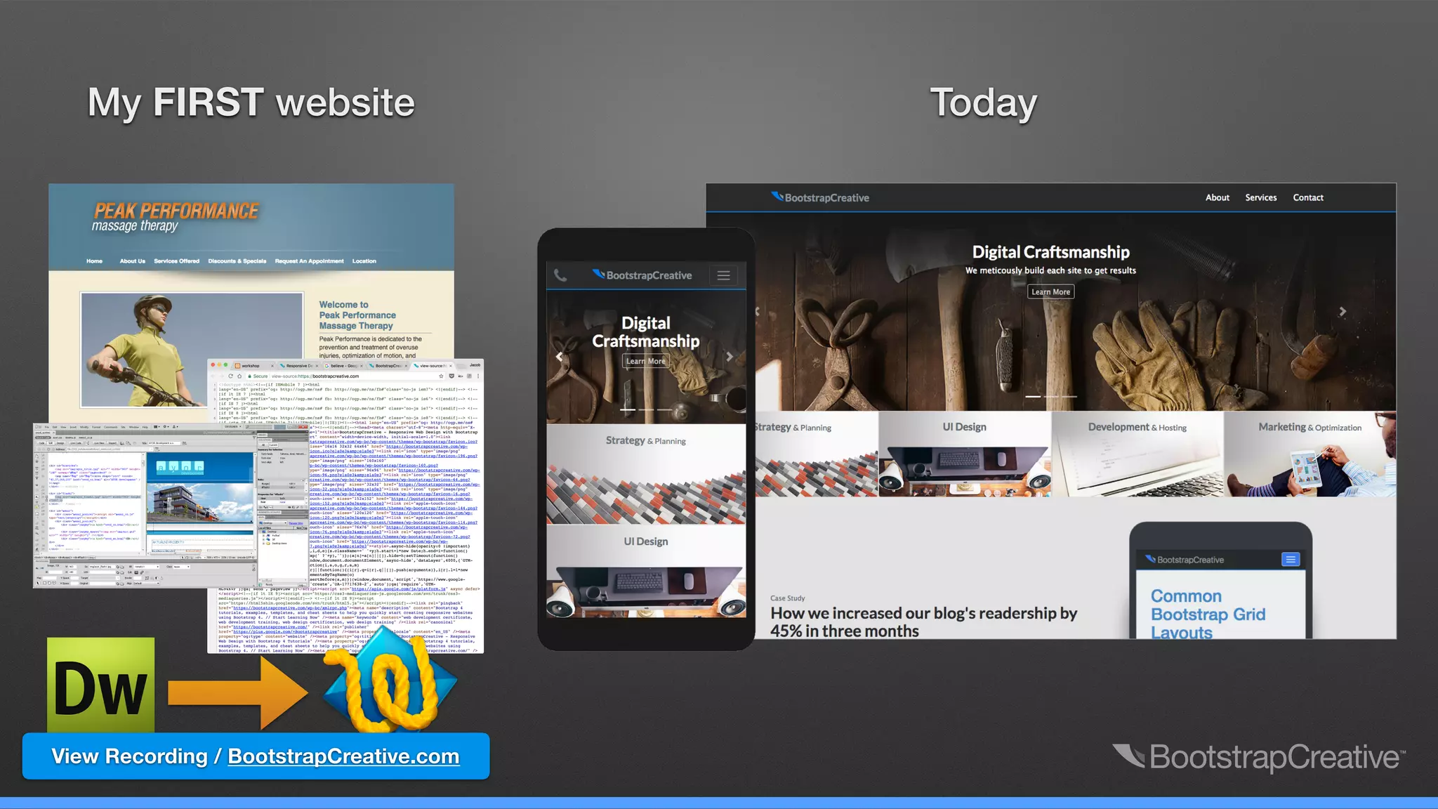
Task: Close the workshop tab in Chrome
Action: pyautogui.click(x=272, y=366)
